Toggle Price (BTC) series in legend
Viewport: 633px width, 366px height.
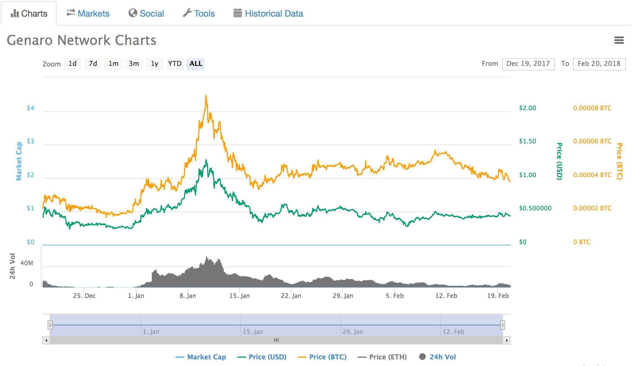pos(322,357)
